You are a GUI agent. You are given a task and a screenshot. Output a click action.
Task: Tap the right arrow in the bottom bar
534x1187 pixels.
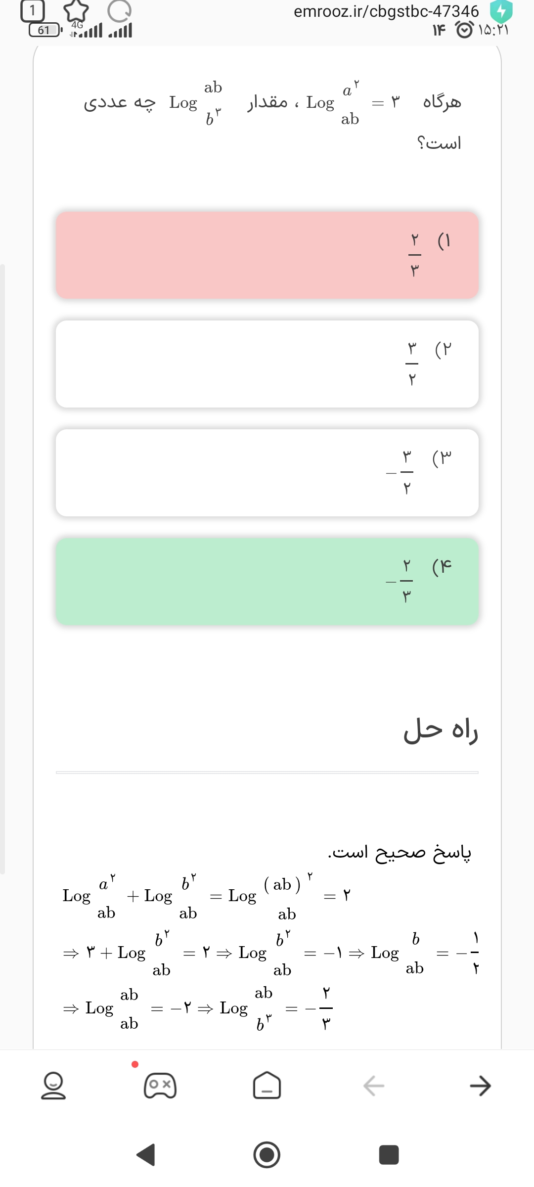pyautogui.click(x=480, y=1086)
